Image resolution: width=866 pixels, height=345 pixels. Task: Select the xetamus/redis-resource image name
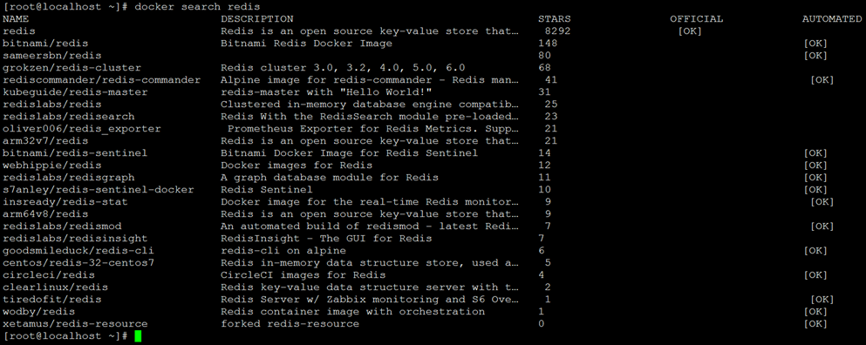(75, 323)
